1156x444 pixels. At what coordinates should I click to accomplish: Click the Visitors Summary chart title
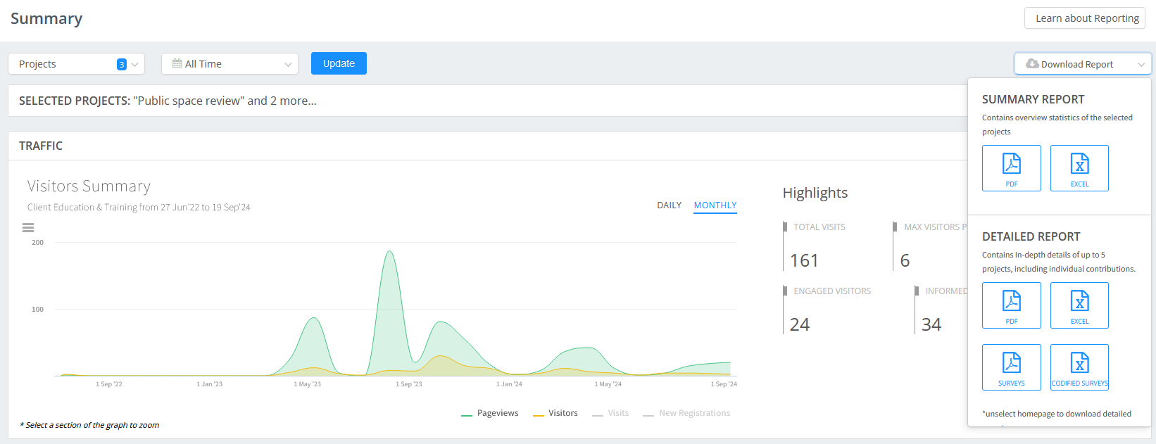click(x=89, y=186)
